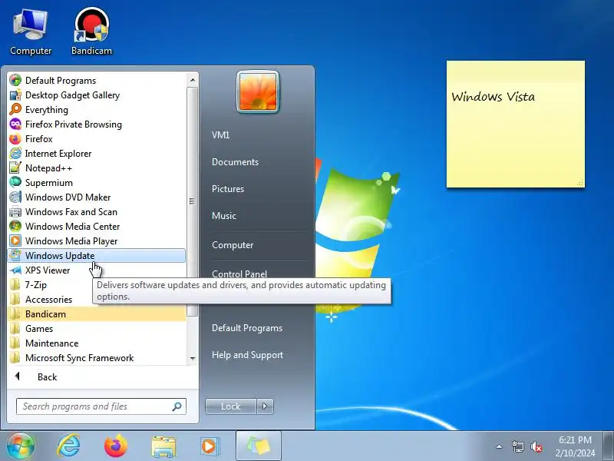Click the programs list scrollbar up arrow

193,81
